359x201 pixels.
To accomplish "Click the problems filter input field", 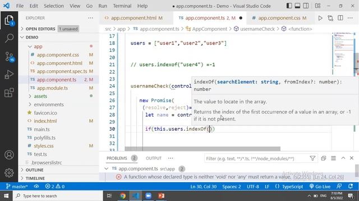I will point(256,159).
